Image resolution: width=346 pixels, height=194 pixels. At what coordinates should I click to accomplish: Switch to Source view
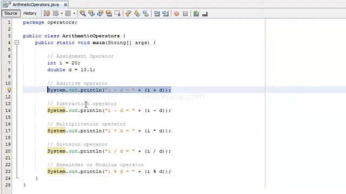tap(11, 13)
